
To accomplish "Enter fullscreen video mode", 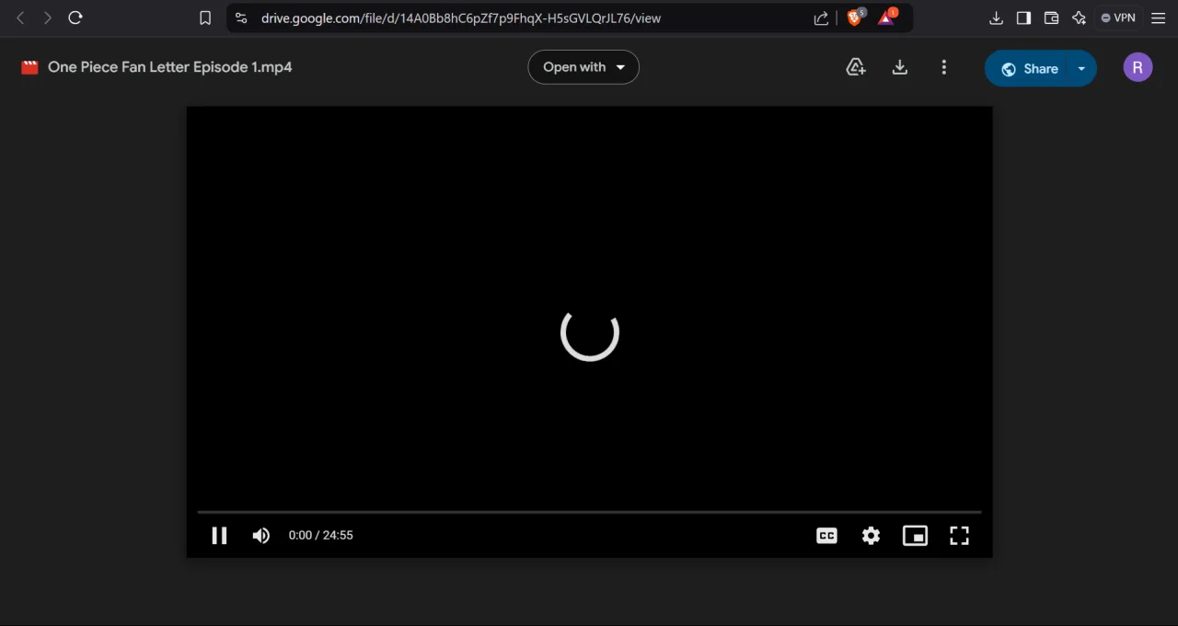I will point(959,535).
